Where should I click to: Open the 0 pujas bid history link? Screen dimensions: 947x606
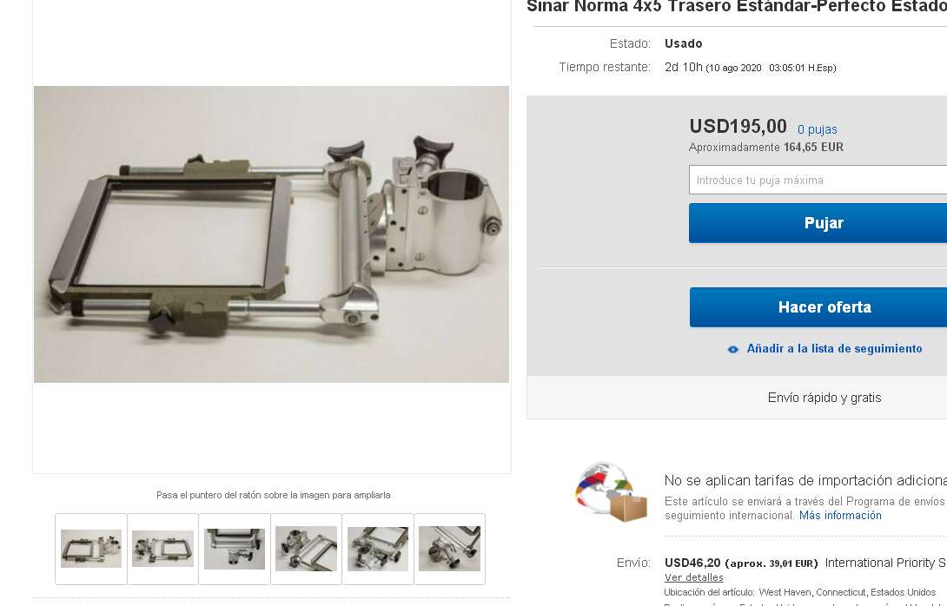click(818, 129)
